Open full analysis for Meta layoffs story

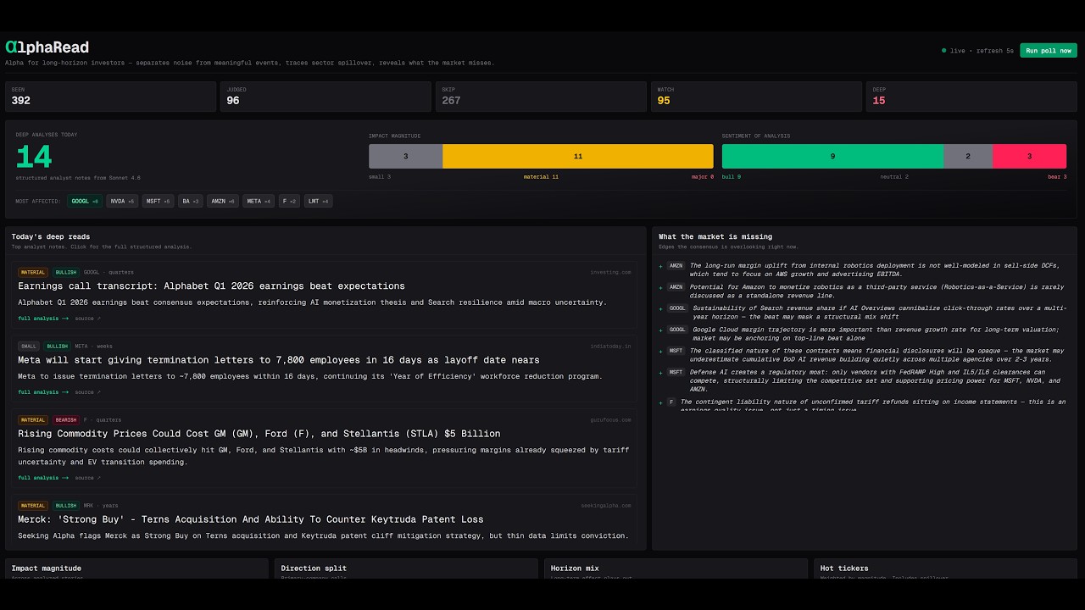[43, 392]
